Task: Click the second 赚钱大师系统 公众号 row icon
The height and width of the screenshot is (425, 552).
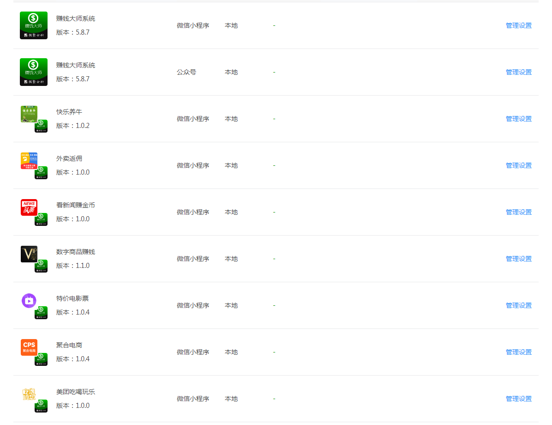Action: click(x=33, y=72)
